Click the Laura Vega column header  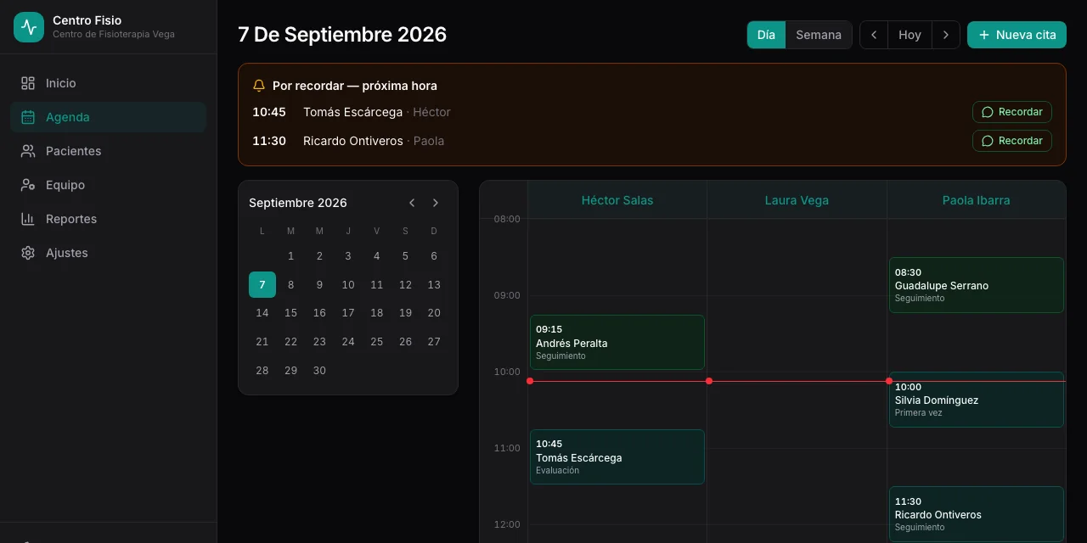(x=797, y=200)
